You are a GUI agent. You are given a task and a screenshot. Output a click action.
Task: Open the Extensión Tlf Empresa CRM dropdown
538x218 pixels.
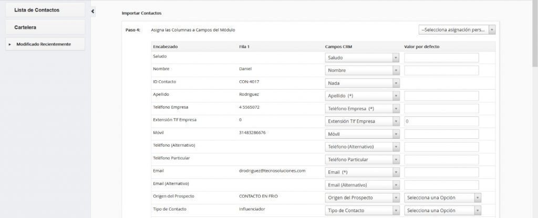362,121
